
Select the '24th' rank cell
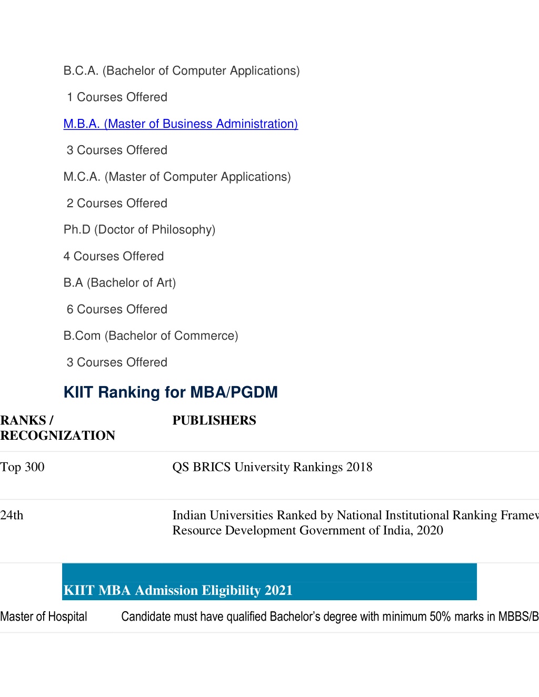pos(12,515)
